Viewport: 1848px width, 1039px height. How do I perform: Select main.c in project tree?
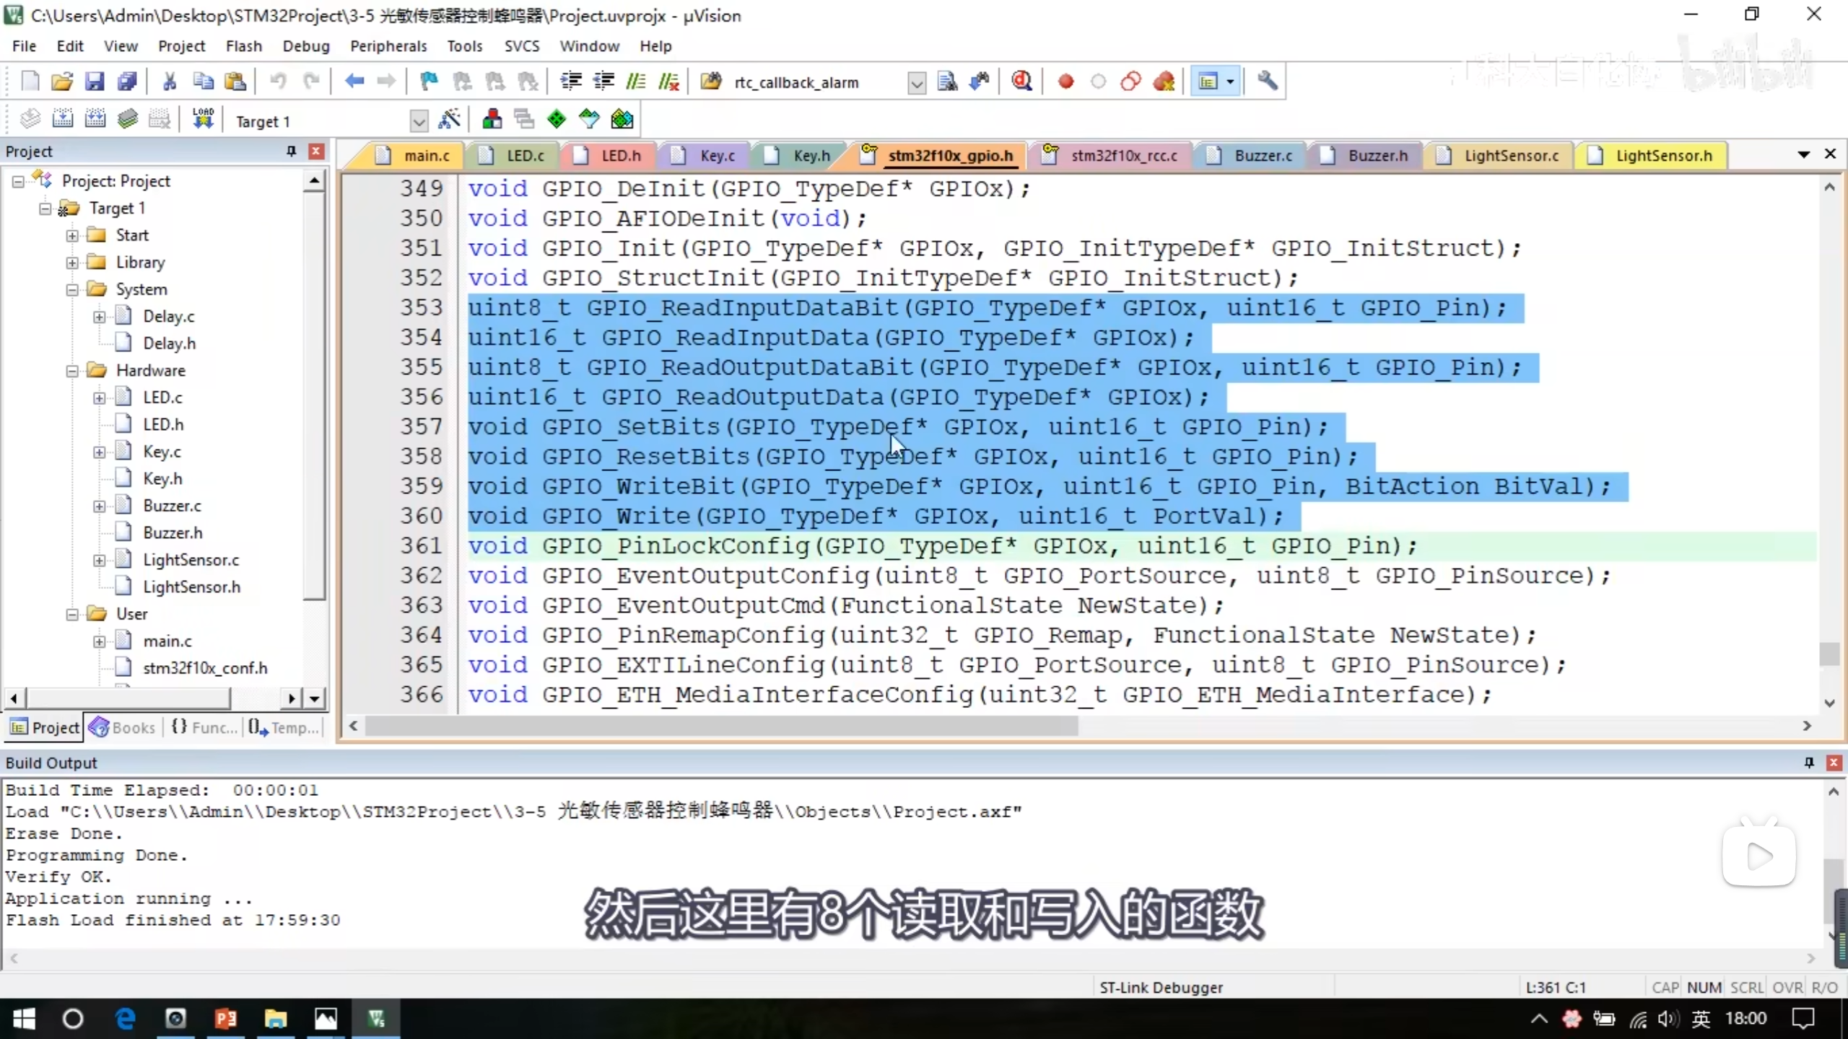point(167,641)
